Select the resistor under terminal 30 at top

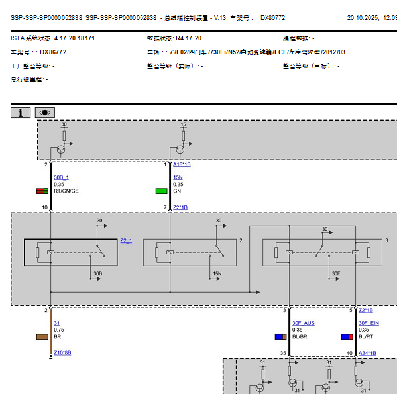pos(64,136)
